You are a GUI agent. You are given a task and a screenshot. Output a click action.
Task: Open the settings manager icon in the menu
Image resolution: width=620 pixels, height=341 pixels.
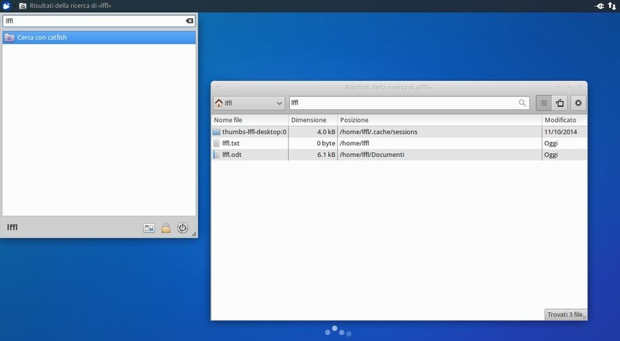pyautogui.click(x=149, y=228)
